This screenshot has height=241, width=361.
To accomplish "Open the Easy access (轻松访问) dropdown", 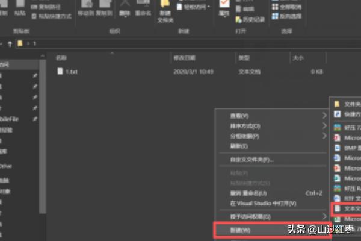I will point(191,6).
